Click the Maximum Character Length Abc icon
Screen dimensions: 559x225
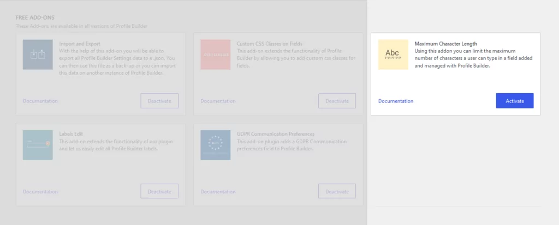coord(393,54)
